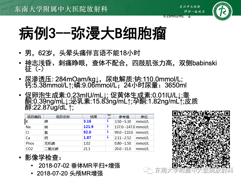Click the calcium result 1.87

pos(87,138)
